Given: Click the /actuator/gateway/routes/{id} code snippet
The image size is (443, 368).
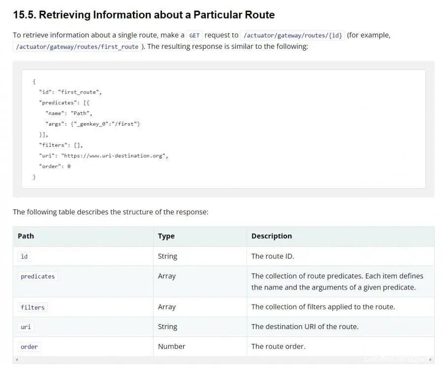Looking at the screenshot, I should coord(293,35).
